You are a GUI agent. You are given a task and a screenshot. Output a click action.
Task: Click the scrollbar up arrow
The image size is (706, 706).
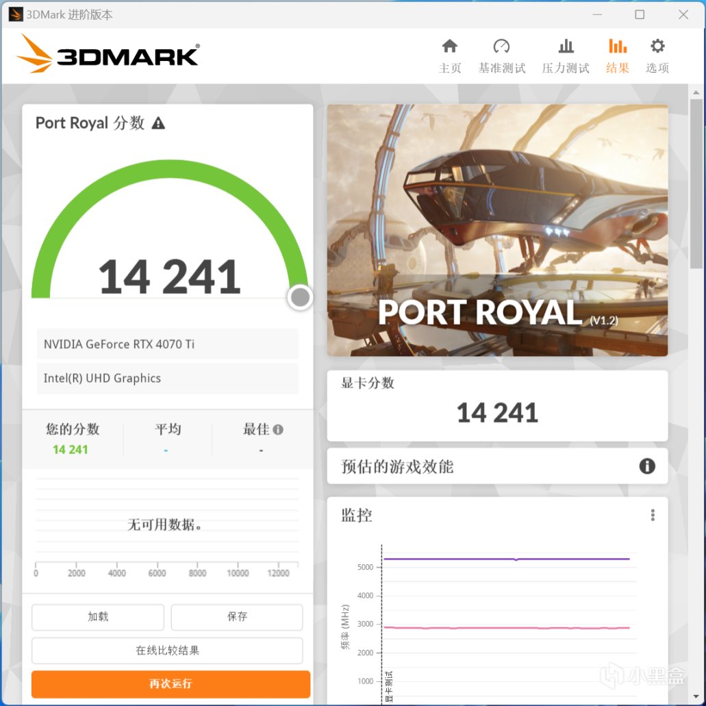pos(696,92)
